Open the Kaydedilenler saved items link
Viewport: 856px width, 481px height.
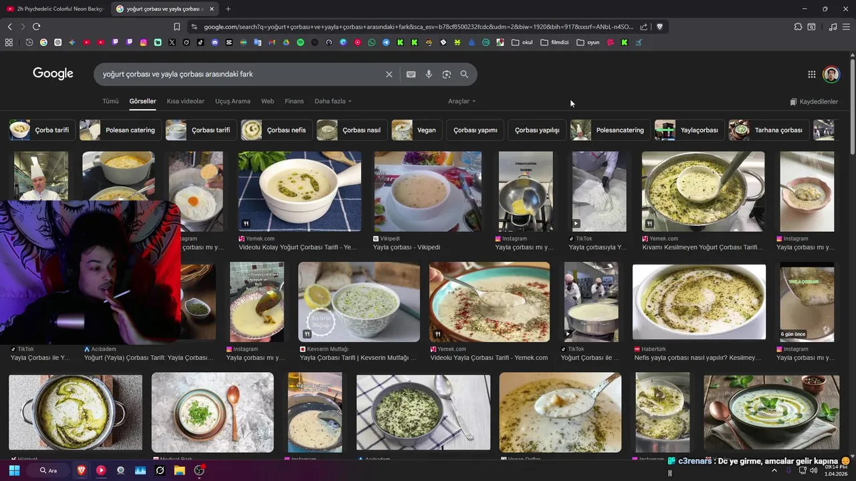click(x=814, y=102)
